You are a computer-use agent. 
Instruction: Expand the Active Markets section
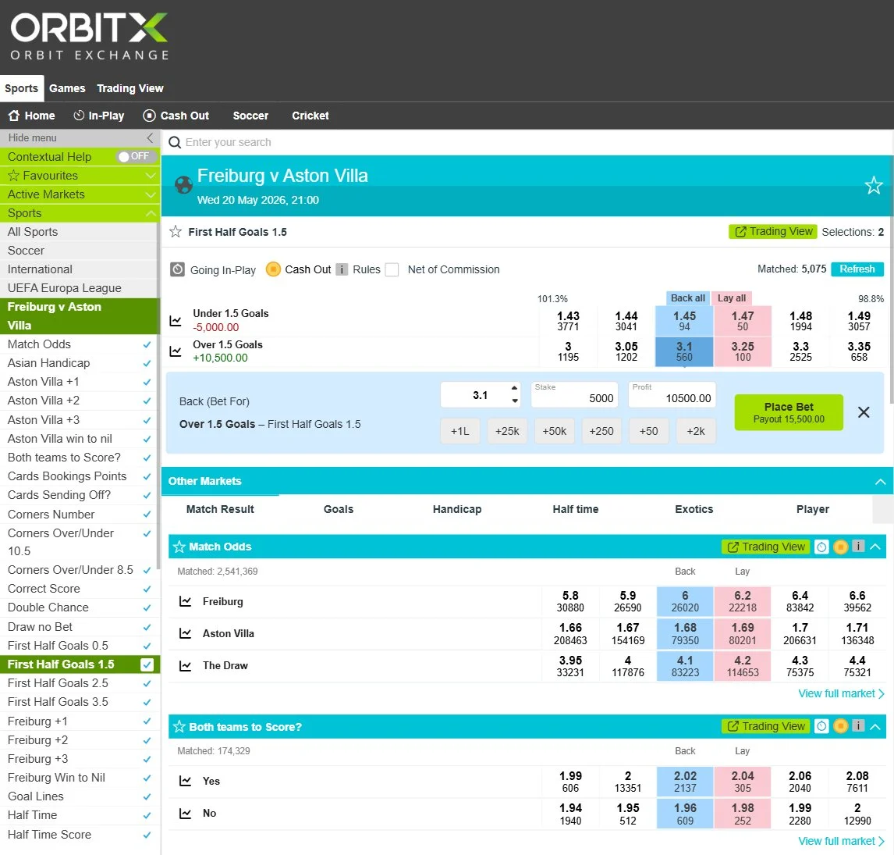151,194
